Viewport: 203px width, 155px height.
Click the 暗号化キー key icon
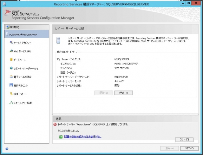pyautogui.click(x=11, y=94)
